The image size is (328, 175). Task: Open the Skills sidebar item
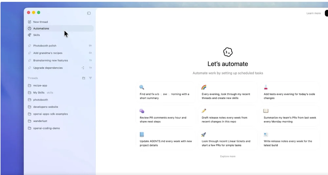pyautogui.click(x=60, y=35)
